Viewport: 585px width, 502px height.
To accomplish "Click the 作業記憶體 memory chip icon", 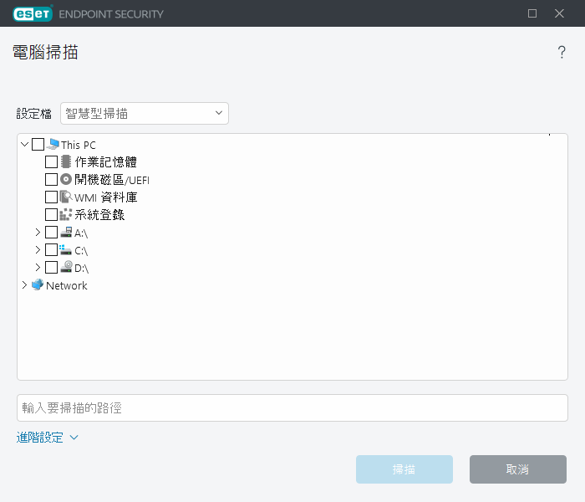I will tap(67, 162).
